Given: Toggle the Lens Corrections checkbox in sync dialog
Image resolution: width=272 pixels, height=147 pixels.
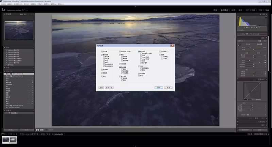Looking at the screenshot, I should [x=139, y=51].
